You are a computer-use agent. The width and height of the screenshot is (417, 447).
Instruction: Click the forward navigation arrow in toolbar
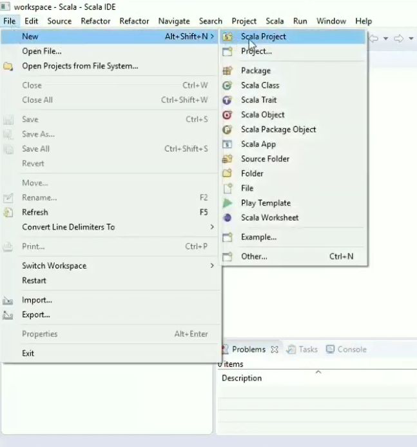399,38
